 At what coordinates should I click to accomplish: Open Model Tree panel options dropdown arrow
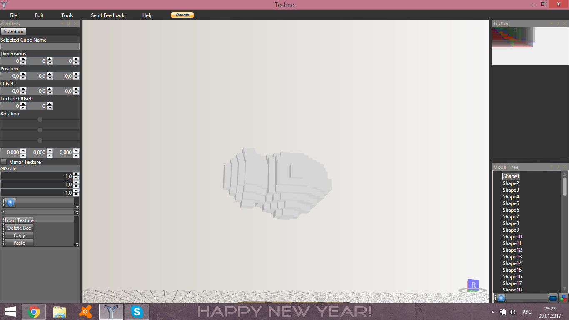click(552, 167)
